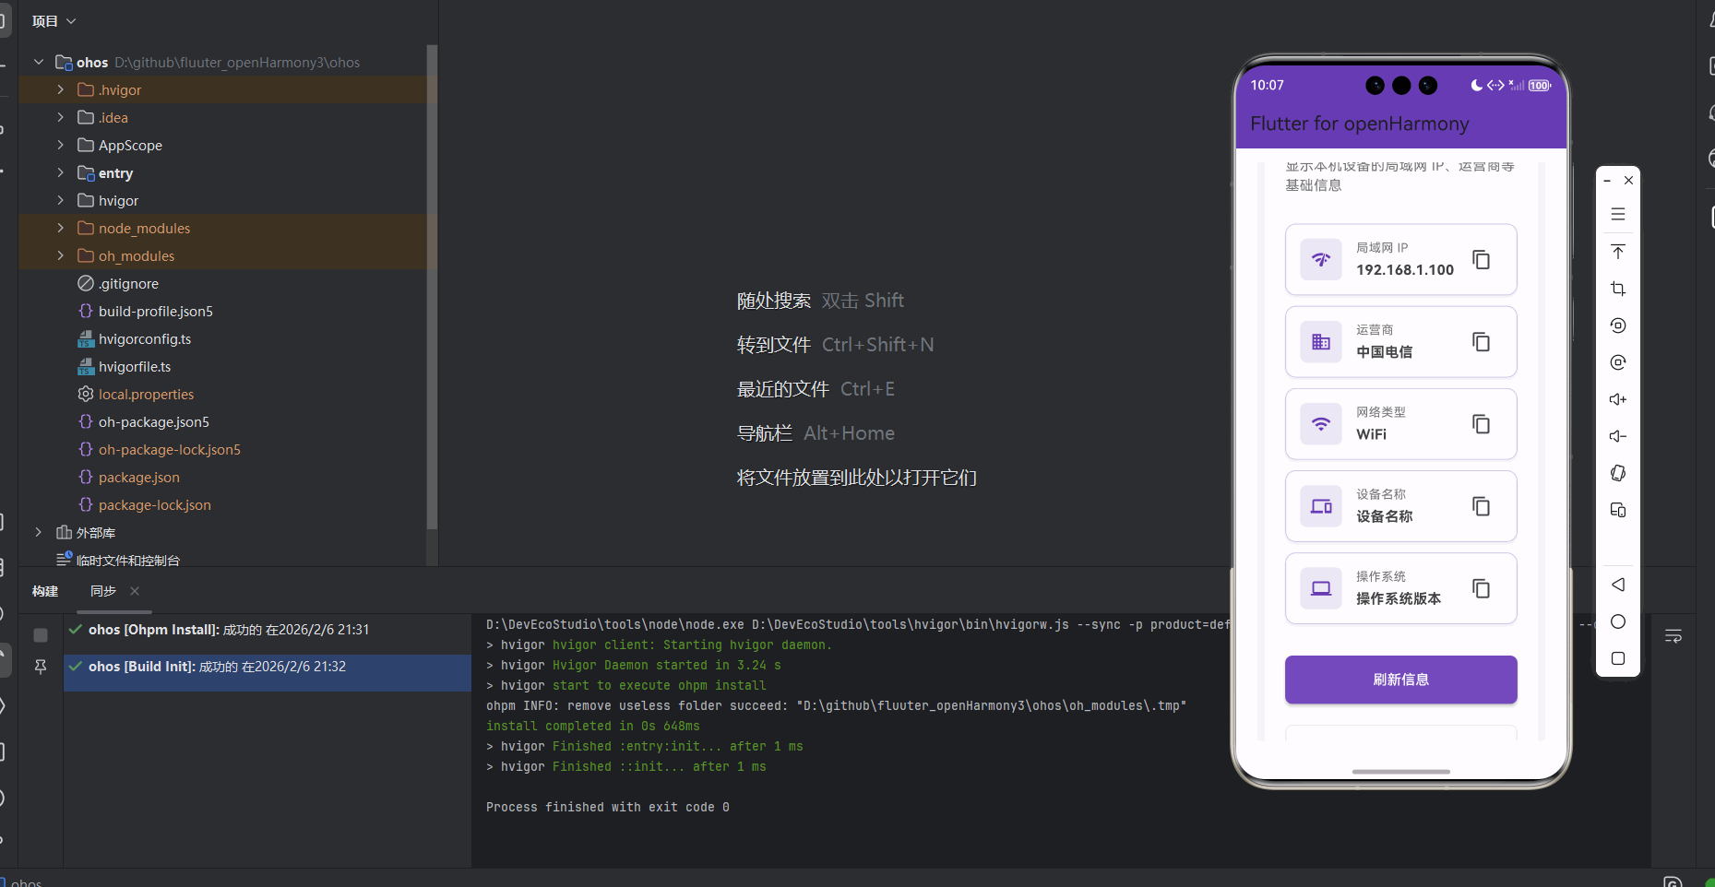1715x887 pixels.
Task: Expand the entry module folder
Action: click(61, 172)
